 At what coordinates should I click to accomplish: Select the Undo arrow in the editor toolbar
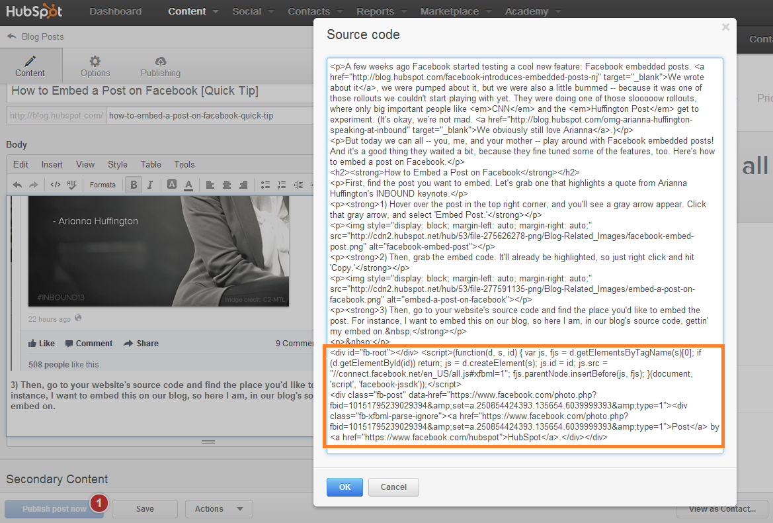click(17, 185)
